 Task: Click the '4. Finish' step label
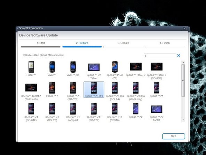165,43
